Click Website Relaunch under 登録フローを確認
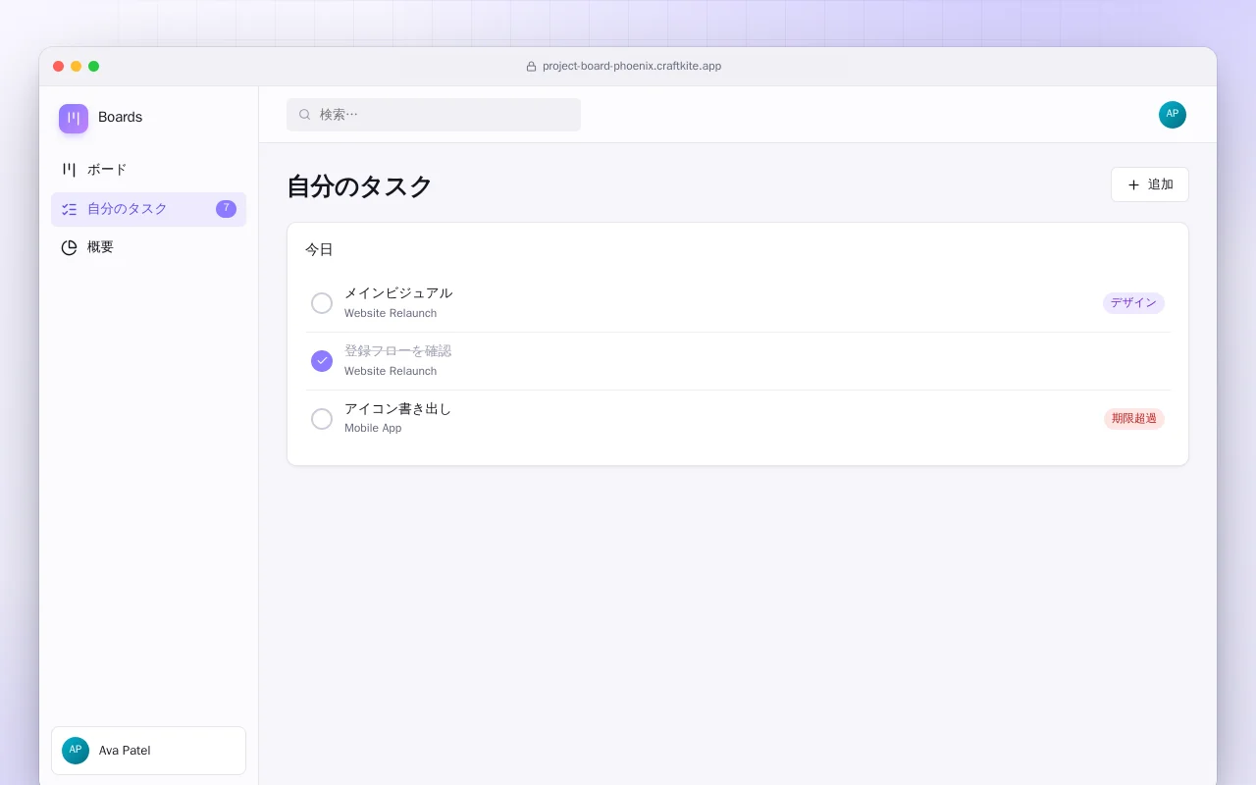The width and height of the screenshot is (1256, 785). click(x=391, y=372)
